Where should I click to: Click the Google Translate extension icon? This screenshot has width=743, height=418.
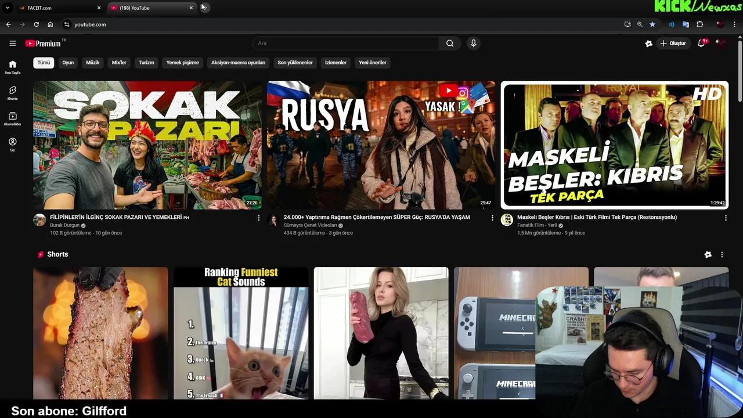click(686, 24)
